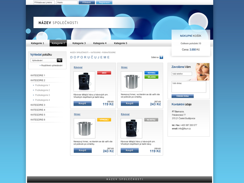Image resolution: width=244 pixels, height=183 pixels.
Task: Click the green SKLADEM badge
Action: 151,77
